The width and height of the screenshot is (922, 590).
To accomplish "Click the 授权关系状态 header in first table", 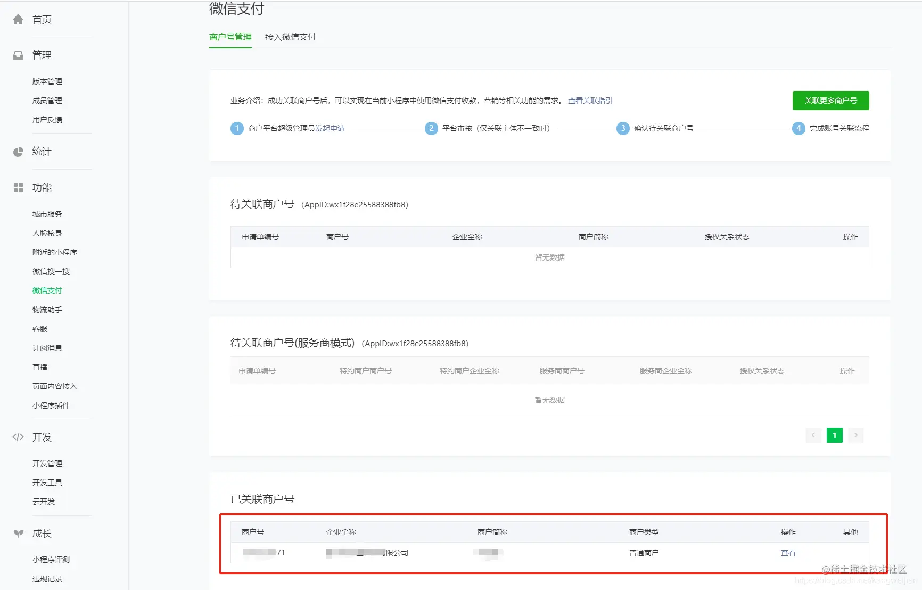I will click(727, 237).
